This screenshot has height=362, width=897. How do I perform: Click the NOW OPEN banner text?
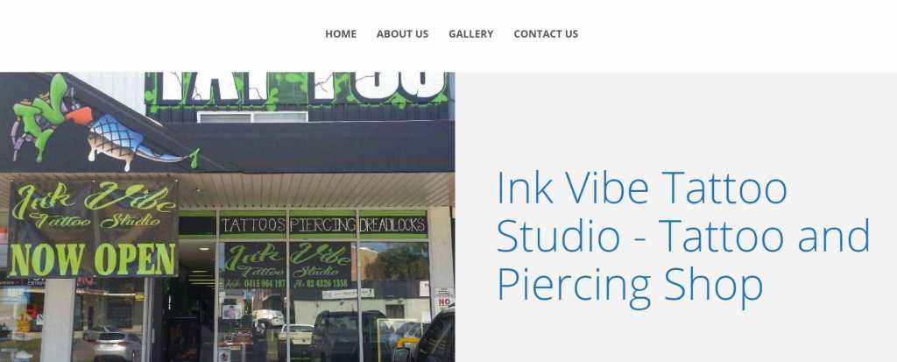pyautogui.click(x=93, y=259)
